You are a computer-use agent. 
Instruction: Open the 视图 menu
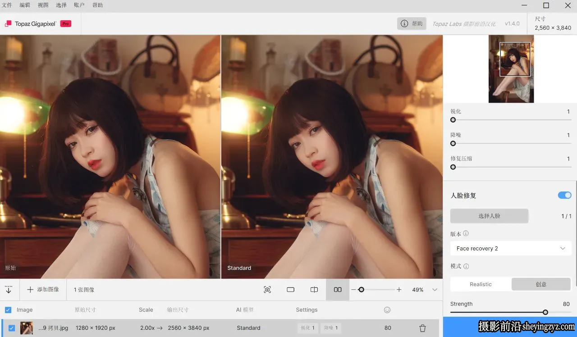click(43, 5)
